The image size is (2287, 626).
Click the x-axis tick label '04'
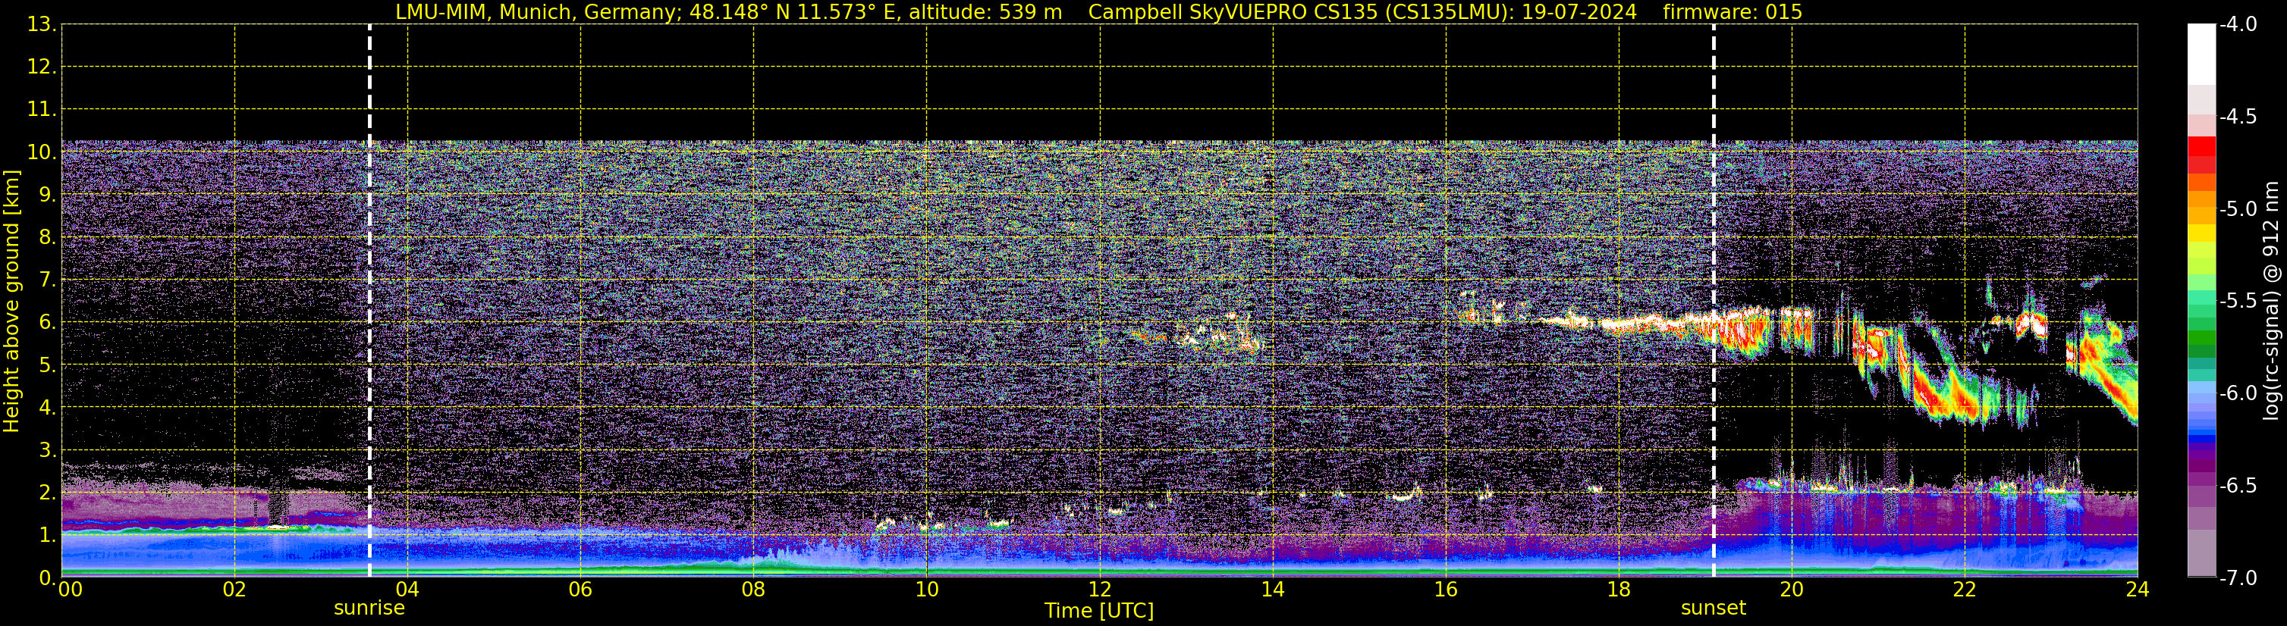click(x=407, y=590)
